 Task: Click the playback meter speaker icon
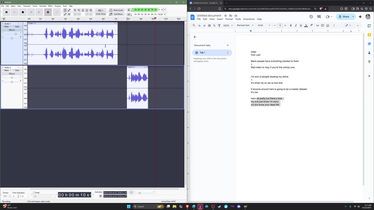pos(129,14)
